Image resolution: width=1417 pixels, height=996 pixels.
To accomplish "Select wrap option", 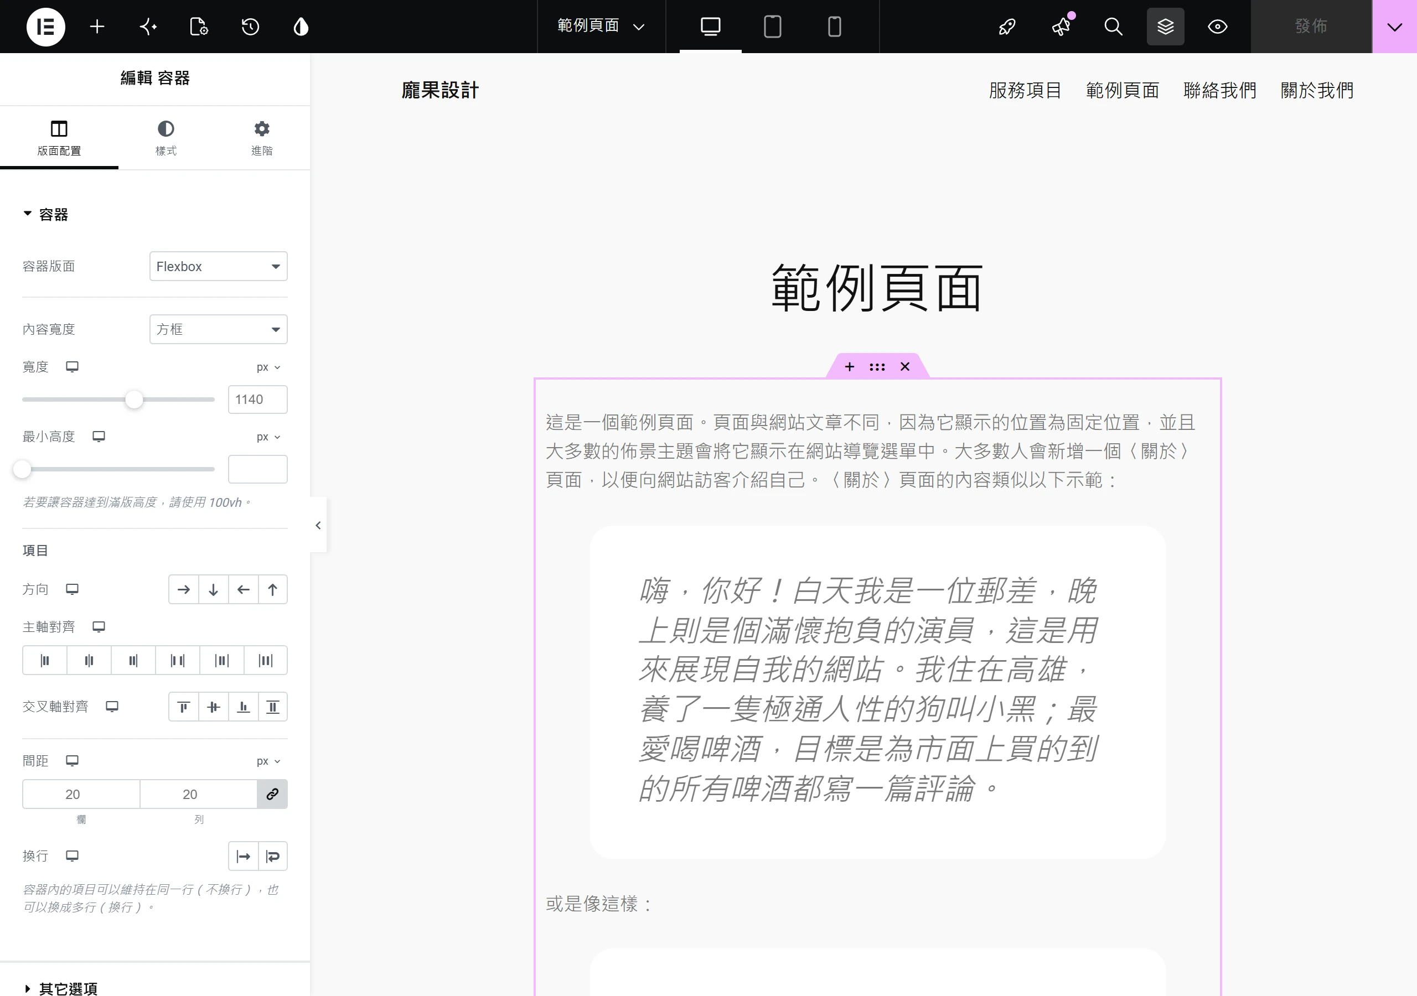I will pyautogui.click(x=273, y=856).
